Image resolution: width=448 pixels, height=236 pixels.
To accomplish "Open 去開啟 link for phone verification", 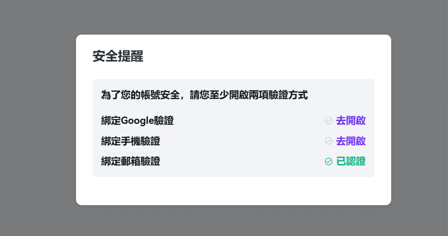I will pos(350,141).
